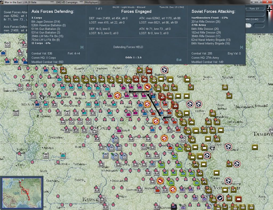Select 182nd Rifle Division (29) entry

pyautogui.click(x=206, y=33)
